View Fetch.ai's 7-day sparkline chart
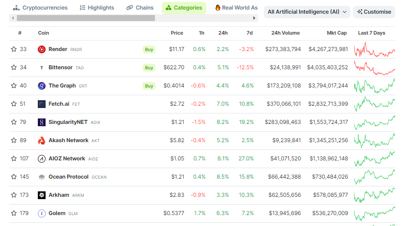This screenshot has width=412, height=226. [375, 104]
